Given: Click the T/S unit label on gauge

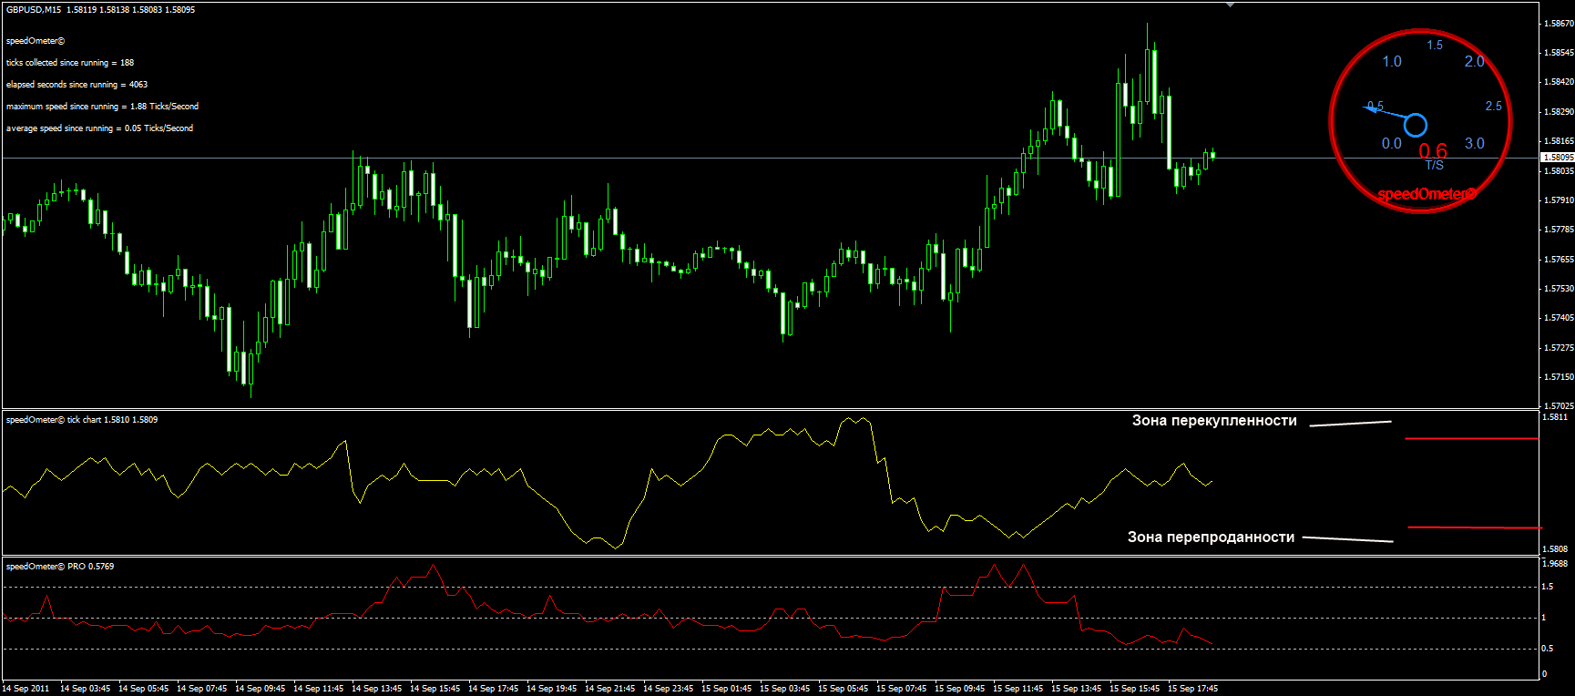Looking at the screenshot, I should coord(1435,165).
